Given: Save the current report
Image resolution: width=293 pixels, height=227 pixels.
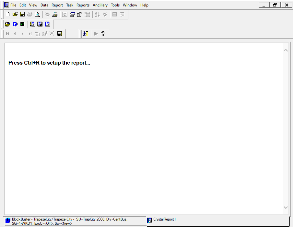Looking at the screenshot, I should click(22, 14).
